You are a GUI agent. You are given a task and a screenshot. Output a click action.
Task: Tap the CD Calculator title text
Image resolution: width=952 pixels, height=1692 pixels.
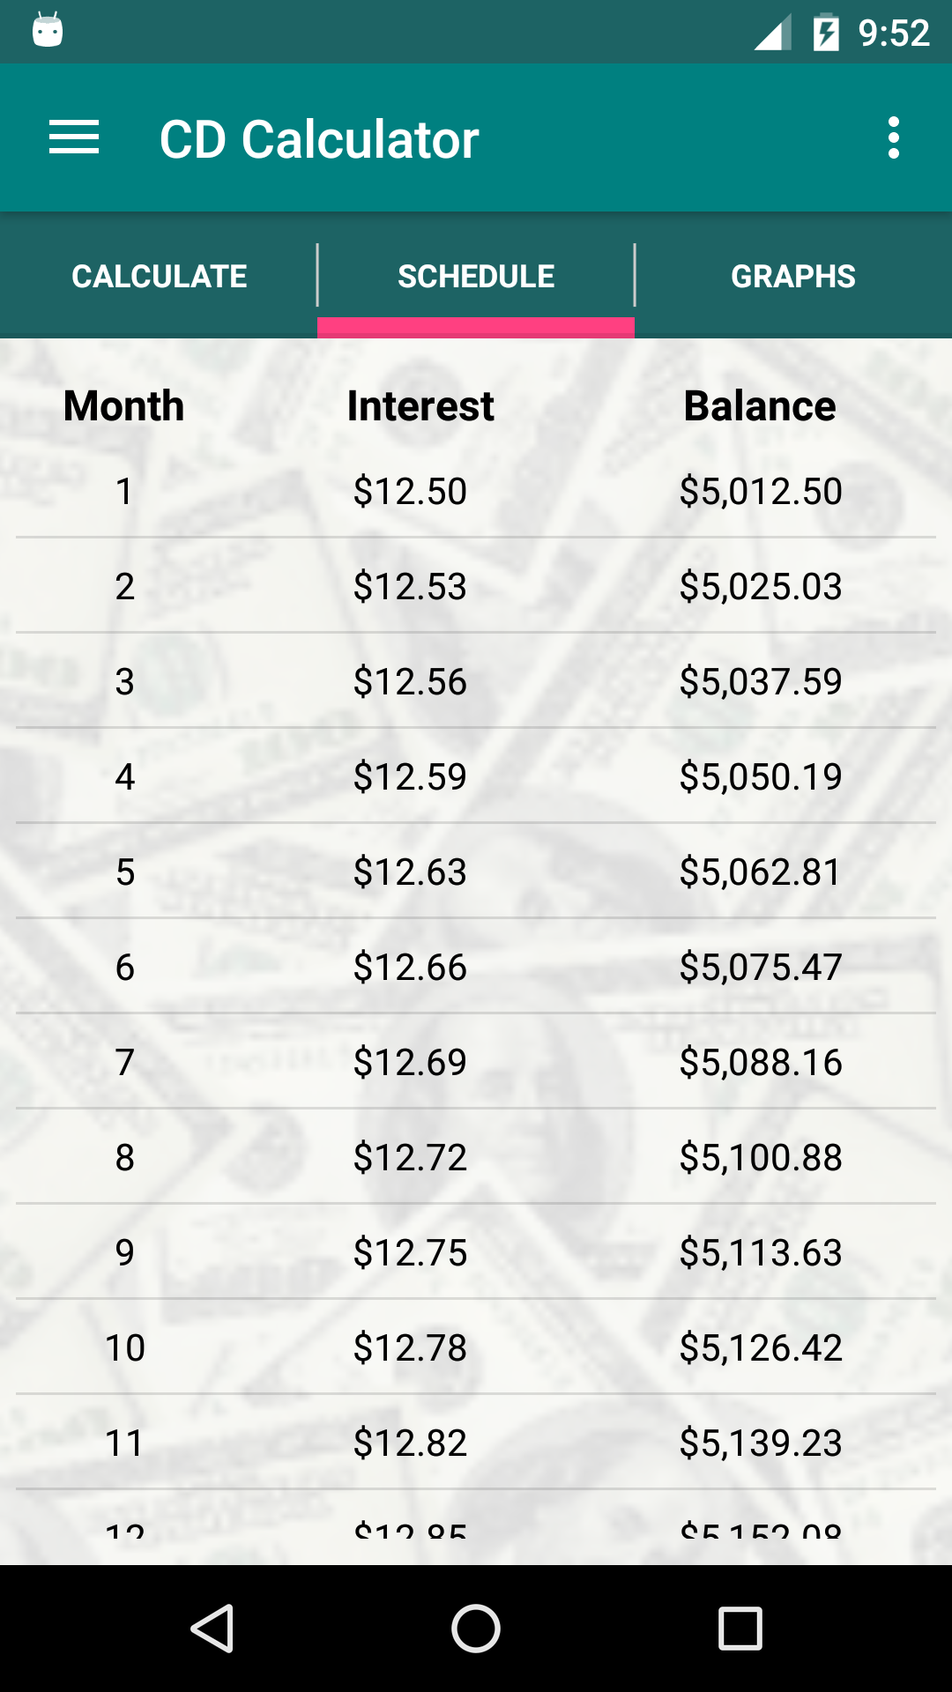click(x=319, y=137)
